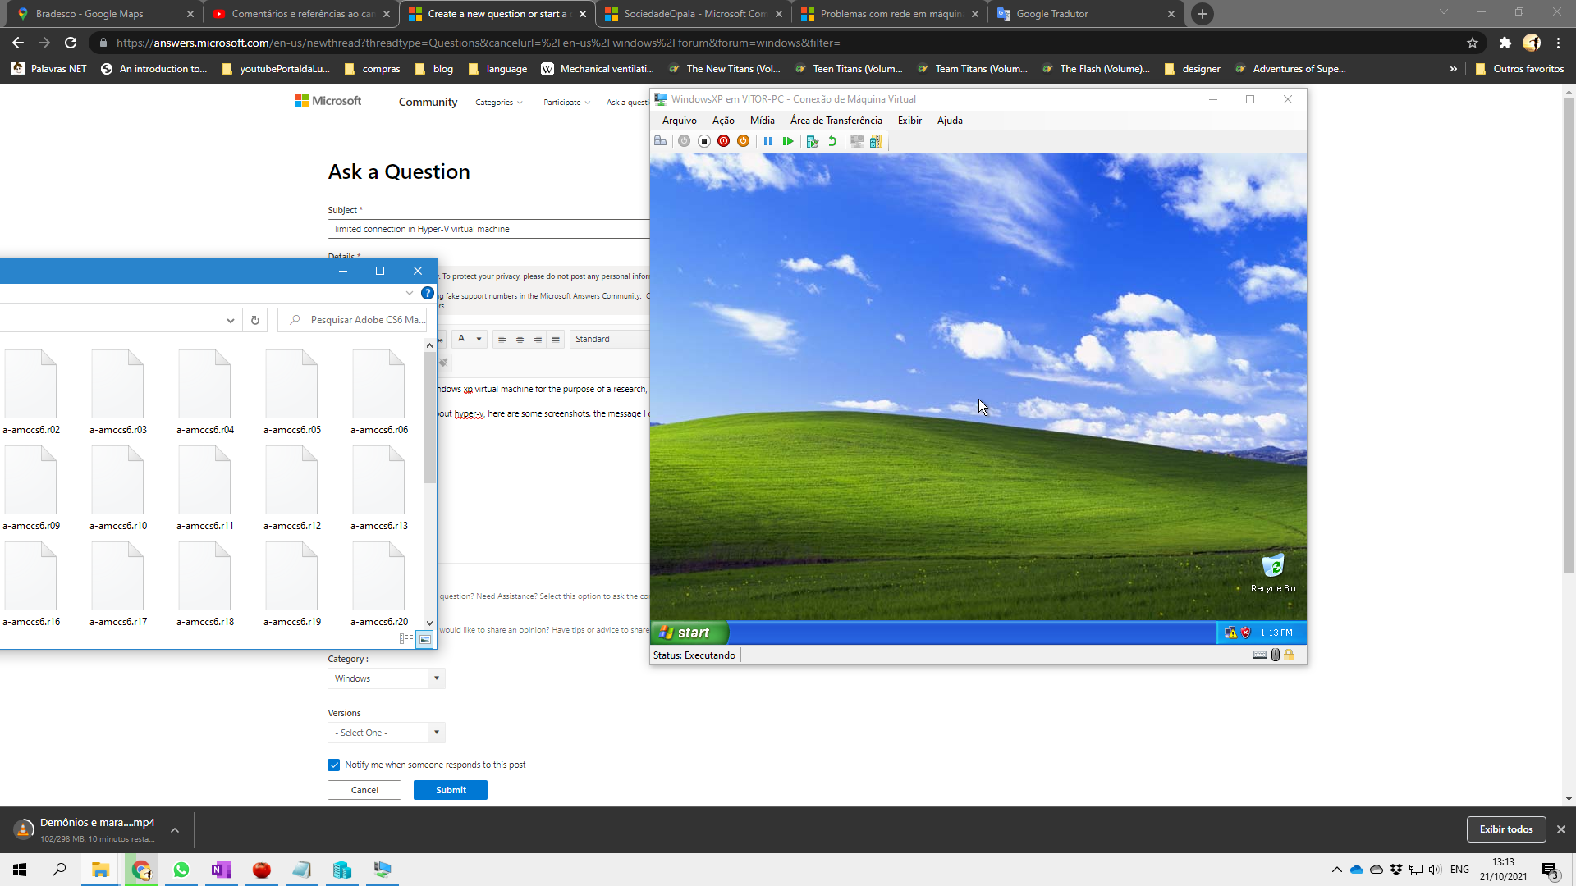
Task: Click the green Revert arrow icon
Action: coord(832,141)
